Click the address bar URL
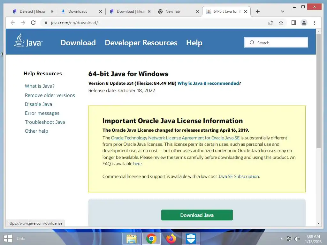 (x=74, y=23)
